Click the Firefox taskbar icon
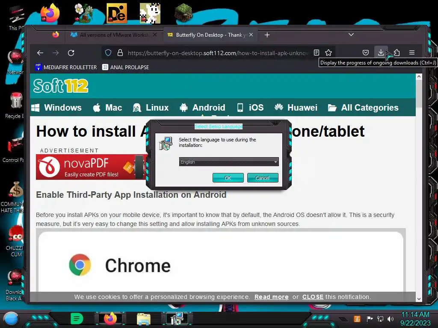This screenshot has width=438, height=328. pyautogui.click(x=110, y=319)
